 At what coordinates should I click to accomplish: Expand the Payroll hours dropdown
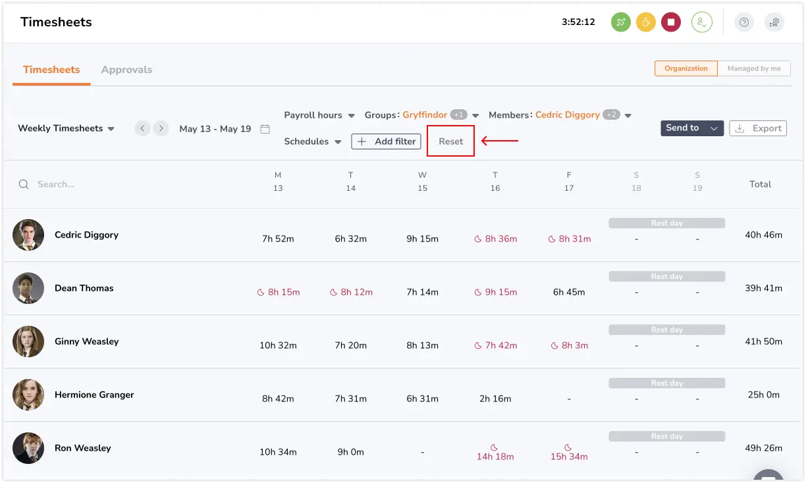319,115
